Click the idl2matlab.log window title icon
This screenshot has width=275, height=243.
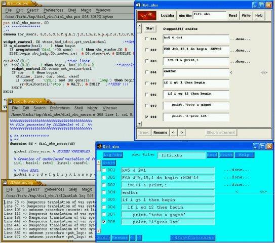(5, 183)
